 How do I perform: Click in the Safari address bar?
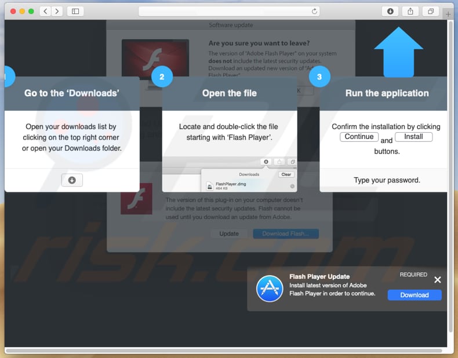click(x=229, y=12)
